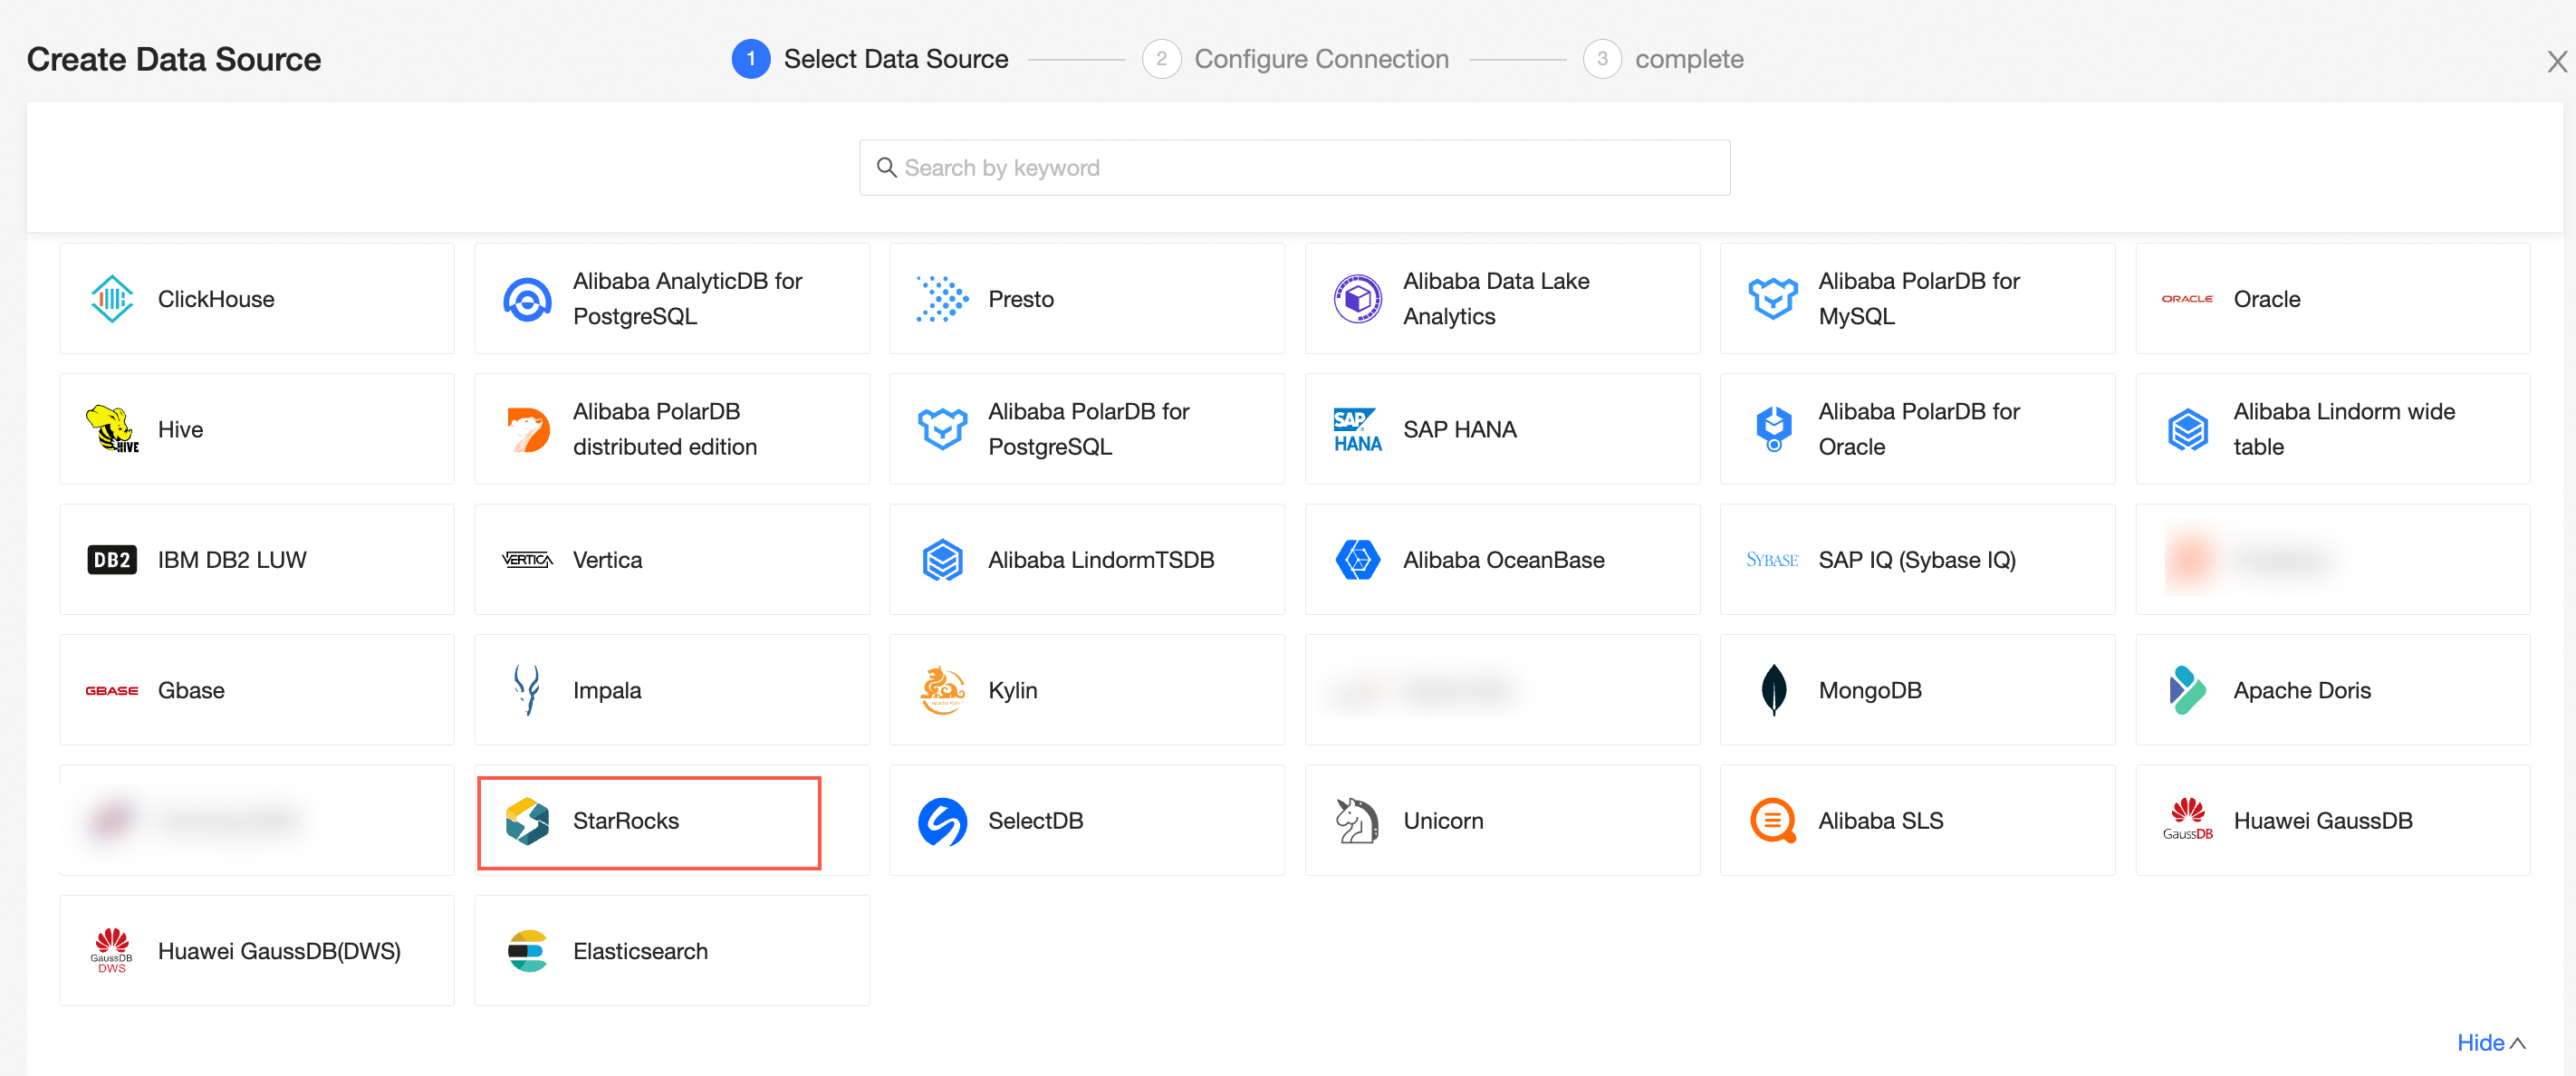This screenshot has width=2576, height=1076.
Task: Choose the Oracle label
Action: [x=2267, y=299]
